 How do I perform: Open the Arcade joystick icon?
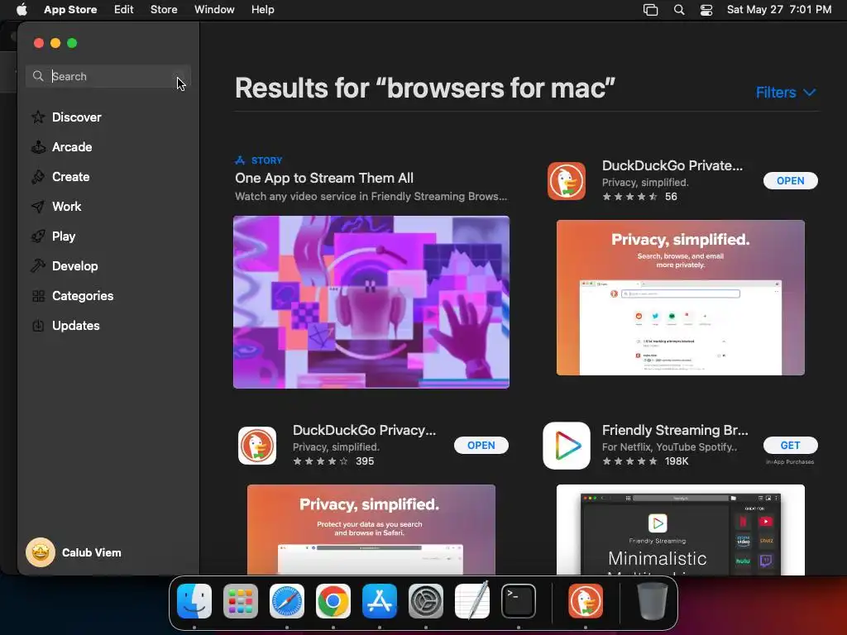[x=38, y=147]
